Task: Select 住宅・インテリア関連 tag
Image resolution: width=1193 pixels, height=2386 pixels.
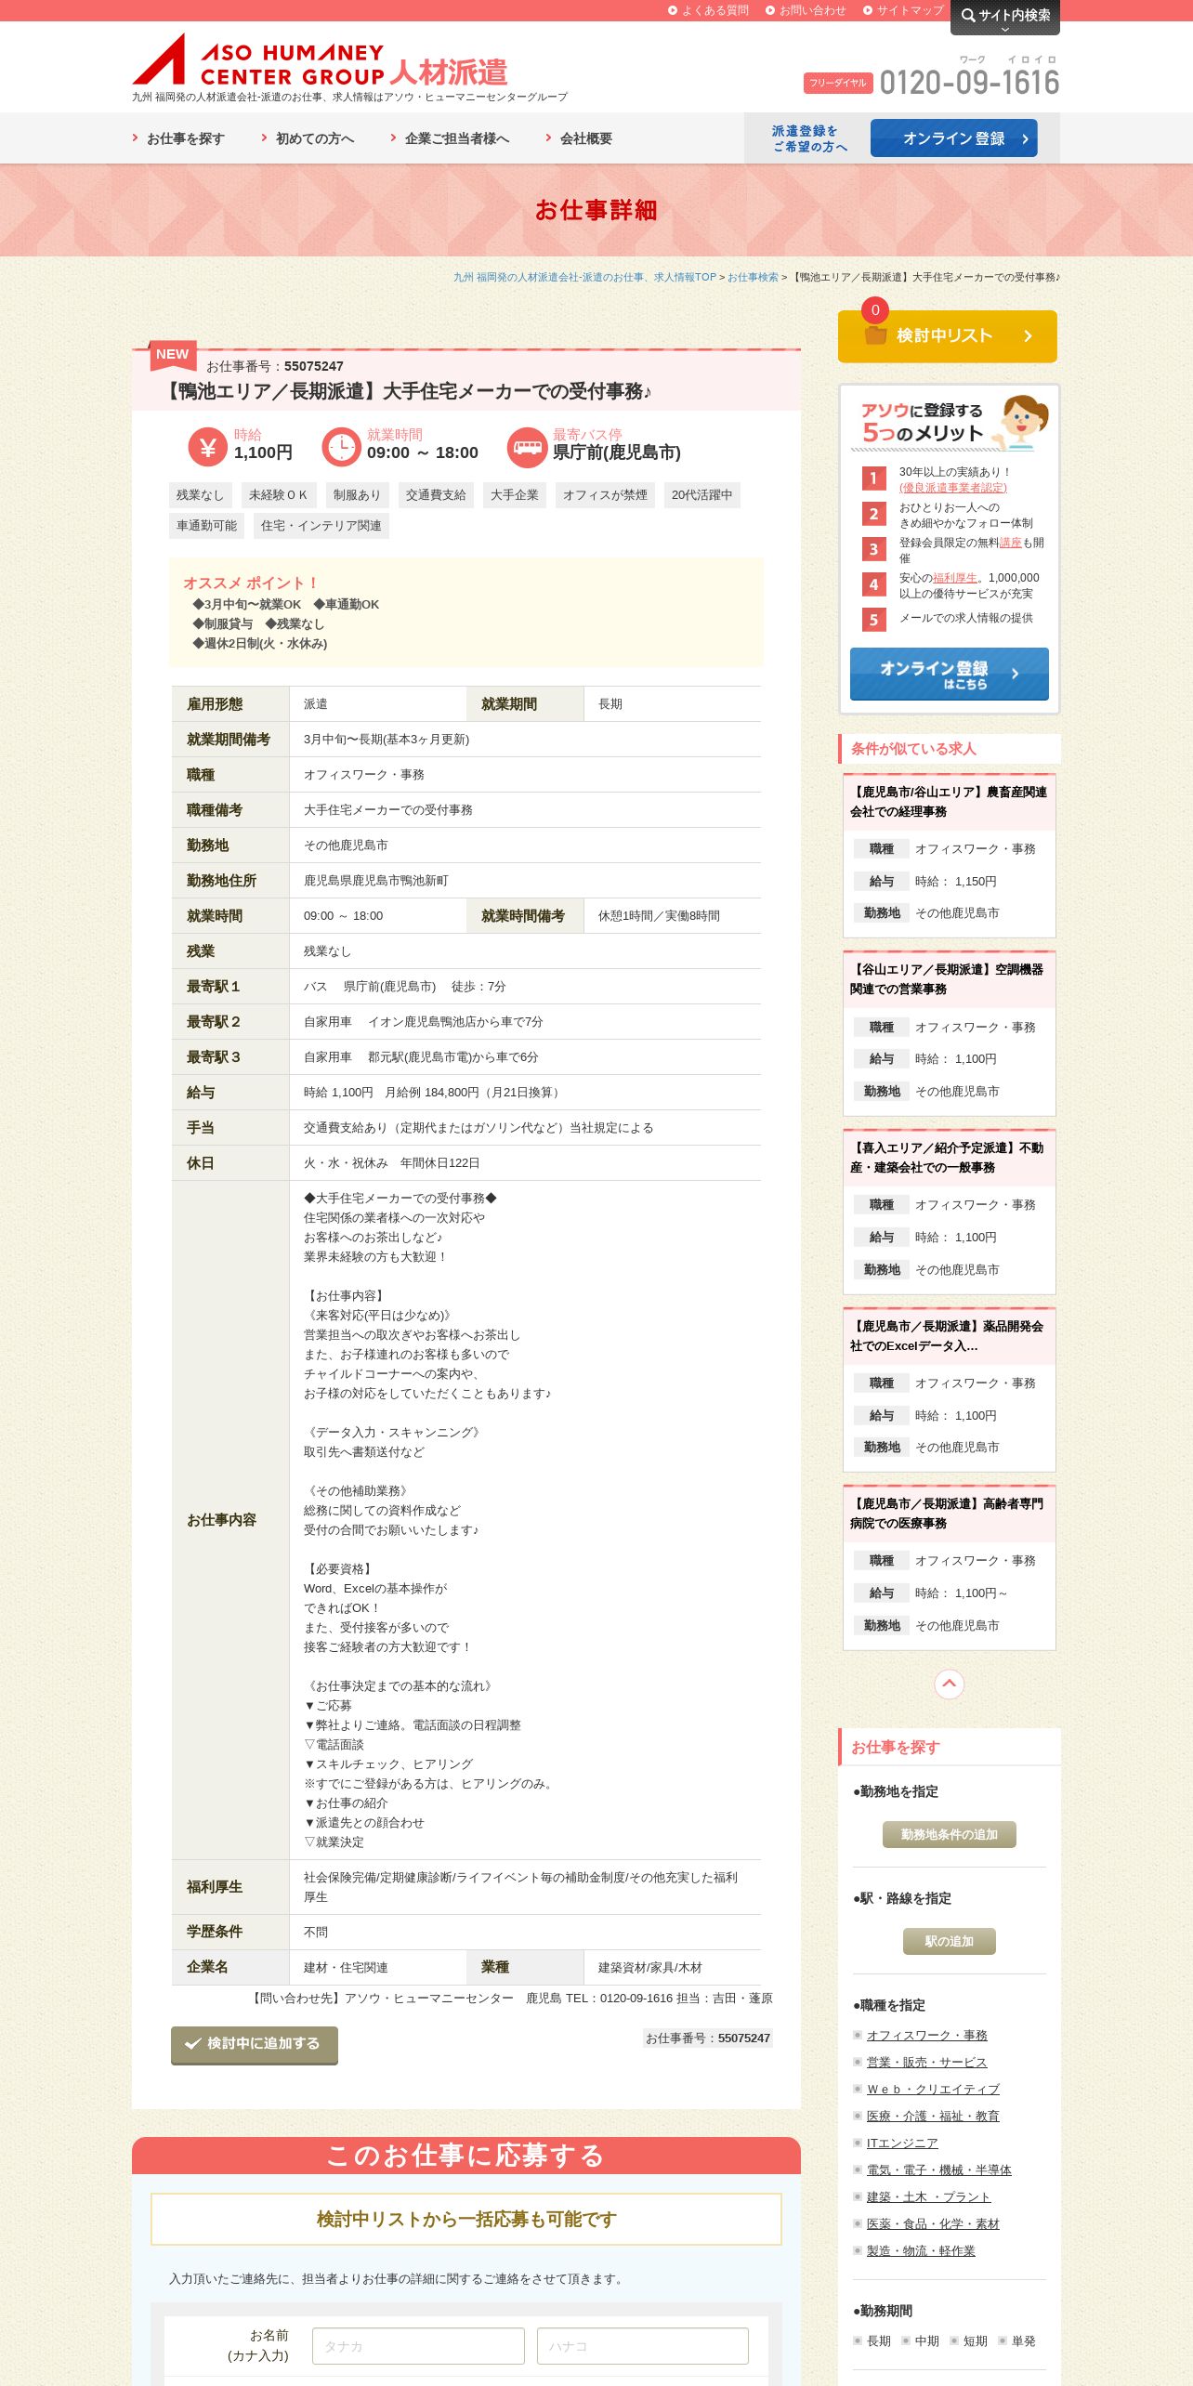Action: click(321, 526)
